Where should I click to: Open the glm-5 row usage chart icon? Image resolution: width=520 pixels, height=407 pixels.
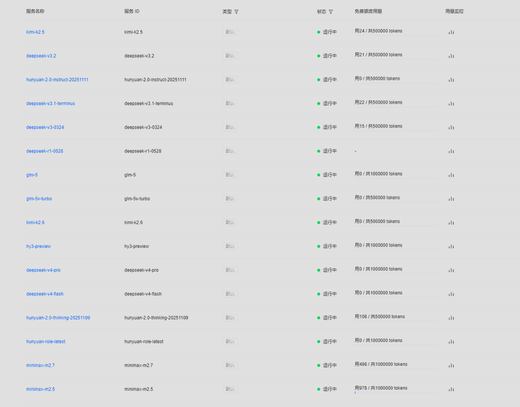(451, 175)
